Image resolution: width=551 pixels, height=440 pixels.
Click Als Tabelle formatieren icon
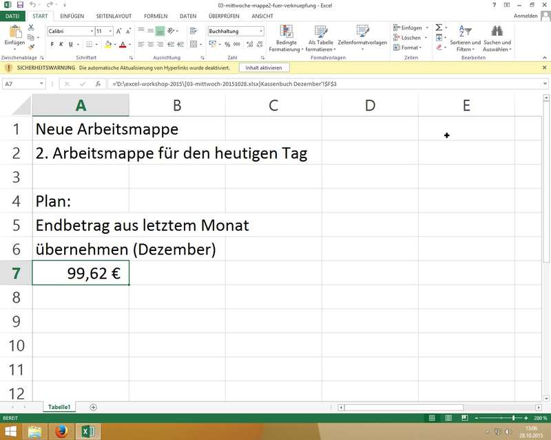click(x=320, y=37)
